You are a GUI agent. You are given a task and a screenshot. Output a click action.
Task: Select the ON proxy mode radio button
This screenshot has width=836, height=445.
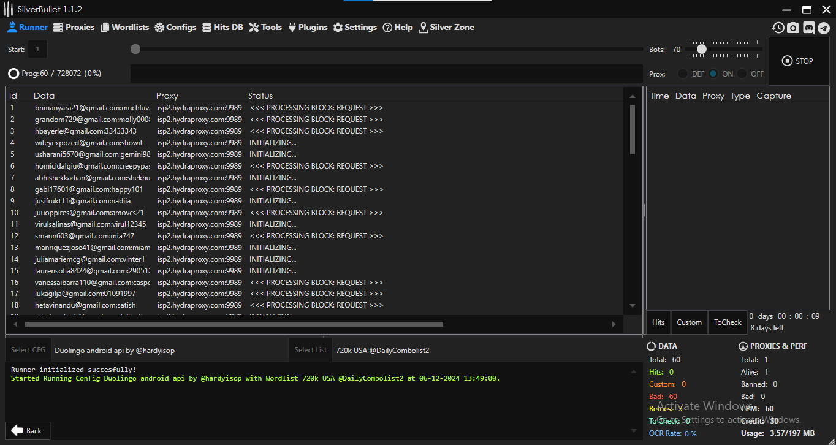713,74
